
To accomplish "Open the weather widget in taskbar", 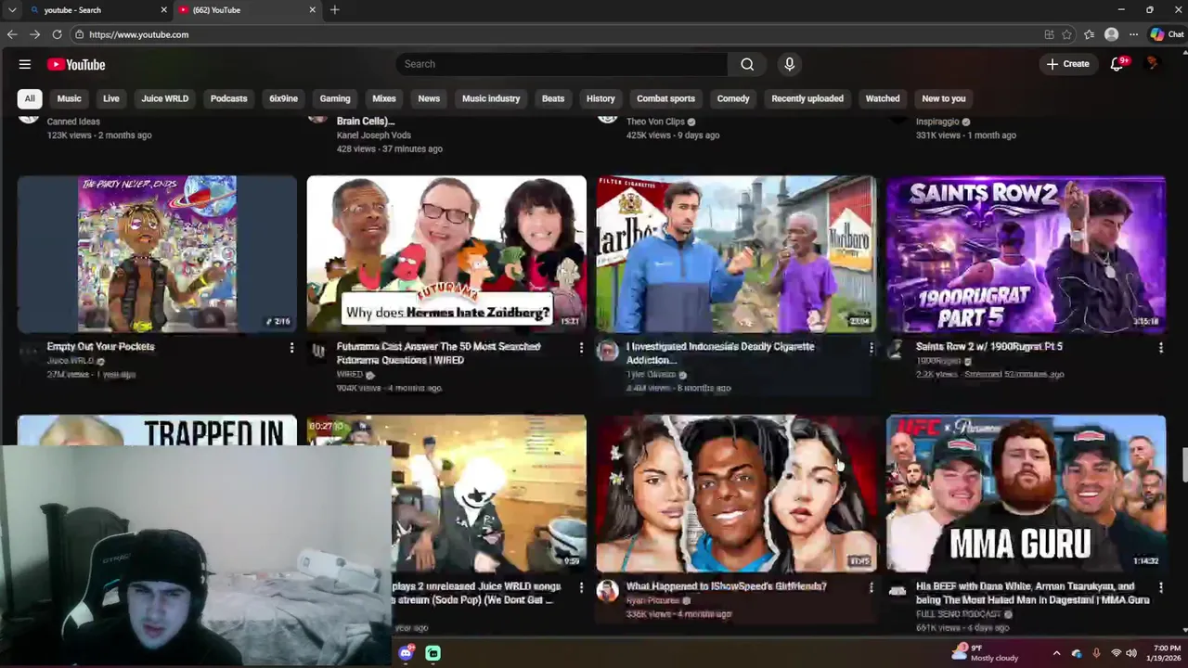I will pyautogui.click(x=986, y=653).
